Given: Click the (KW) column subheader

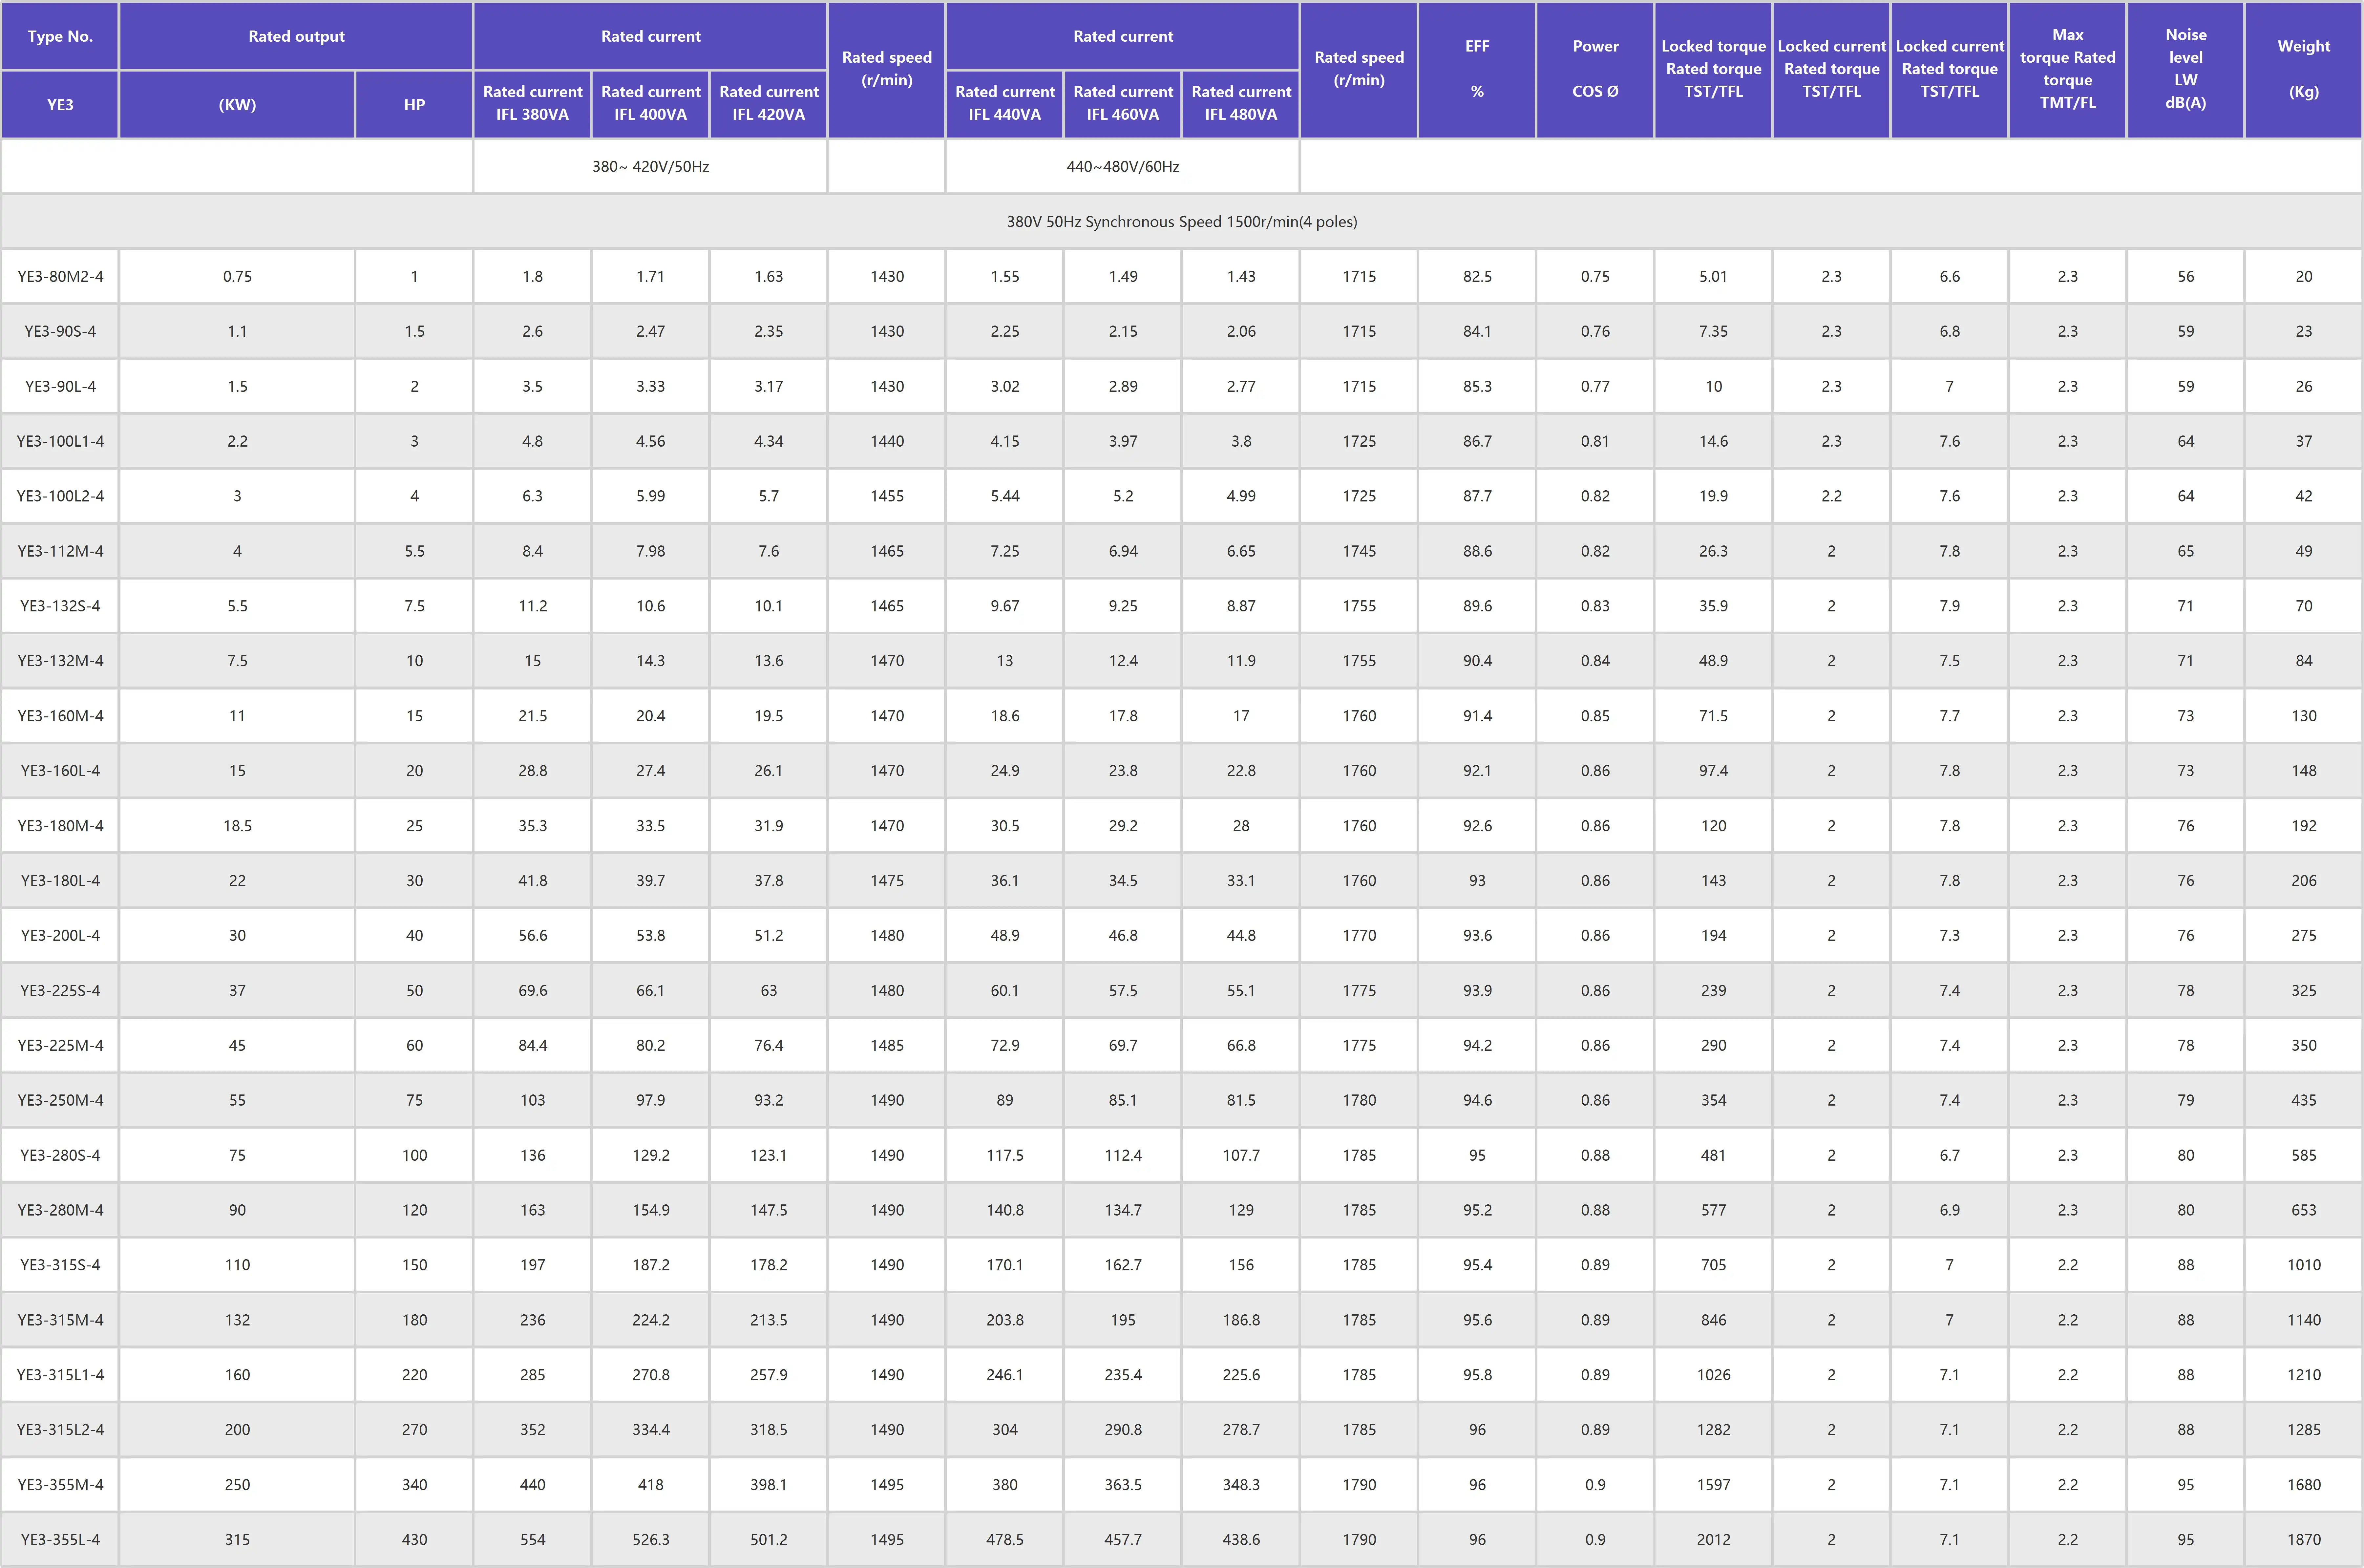Looking at the screenshot, I should coord(237,104).
